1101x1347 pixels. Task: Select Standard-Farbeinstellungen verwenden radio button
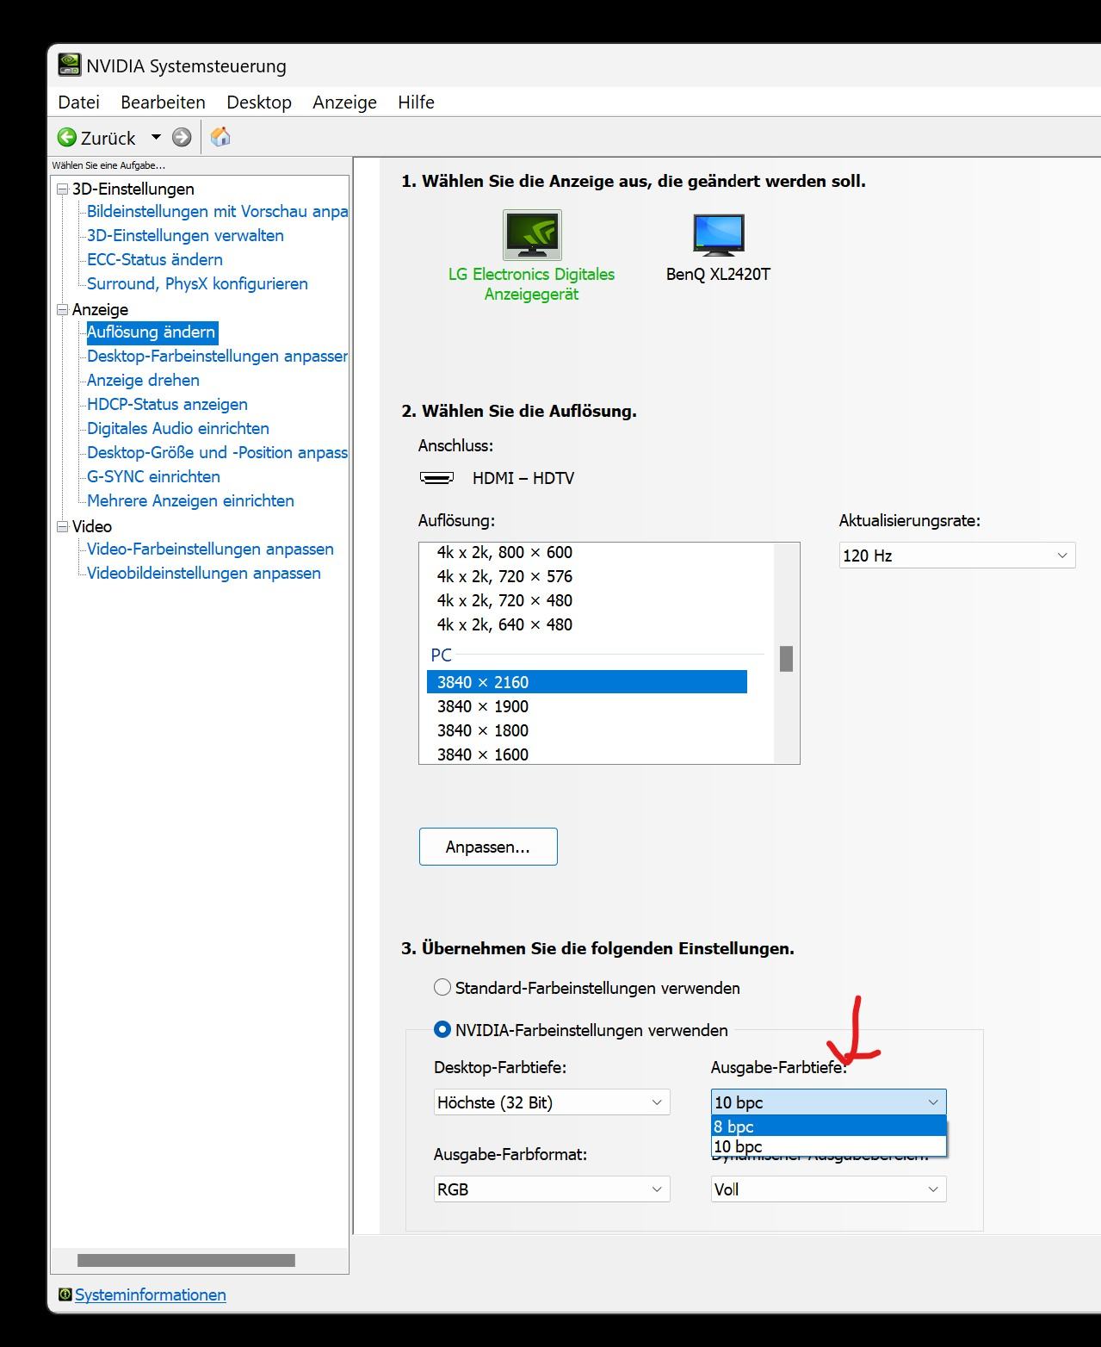tap(442, 988)
